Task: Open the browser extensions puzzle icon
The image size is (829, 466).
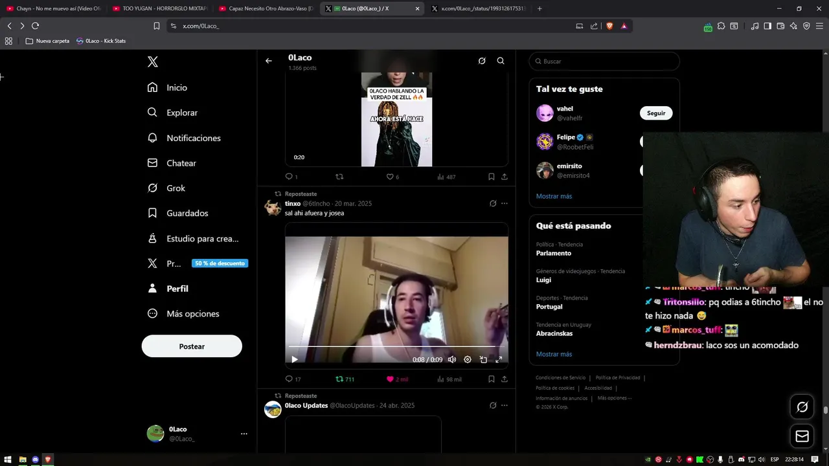Action: pyautogui.click(x=721, y=26)
